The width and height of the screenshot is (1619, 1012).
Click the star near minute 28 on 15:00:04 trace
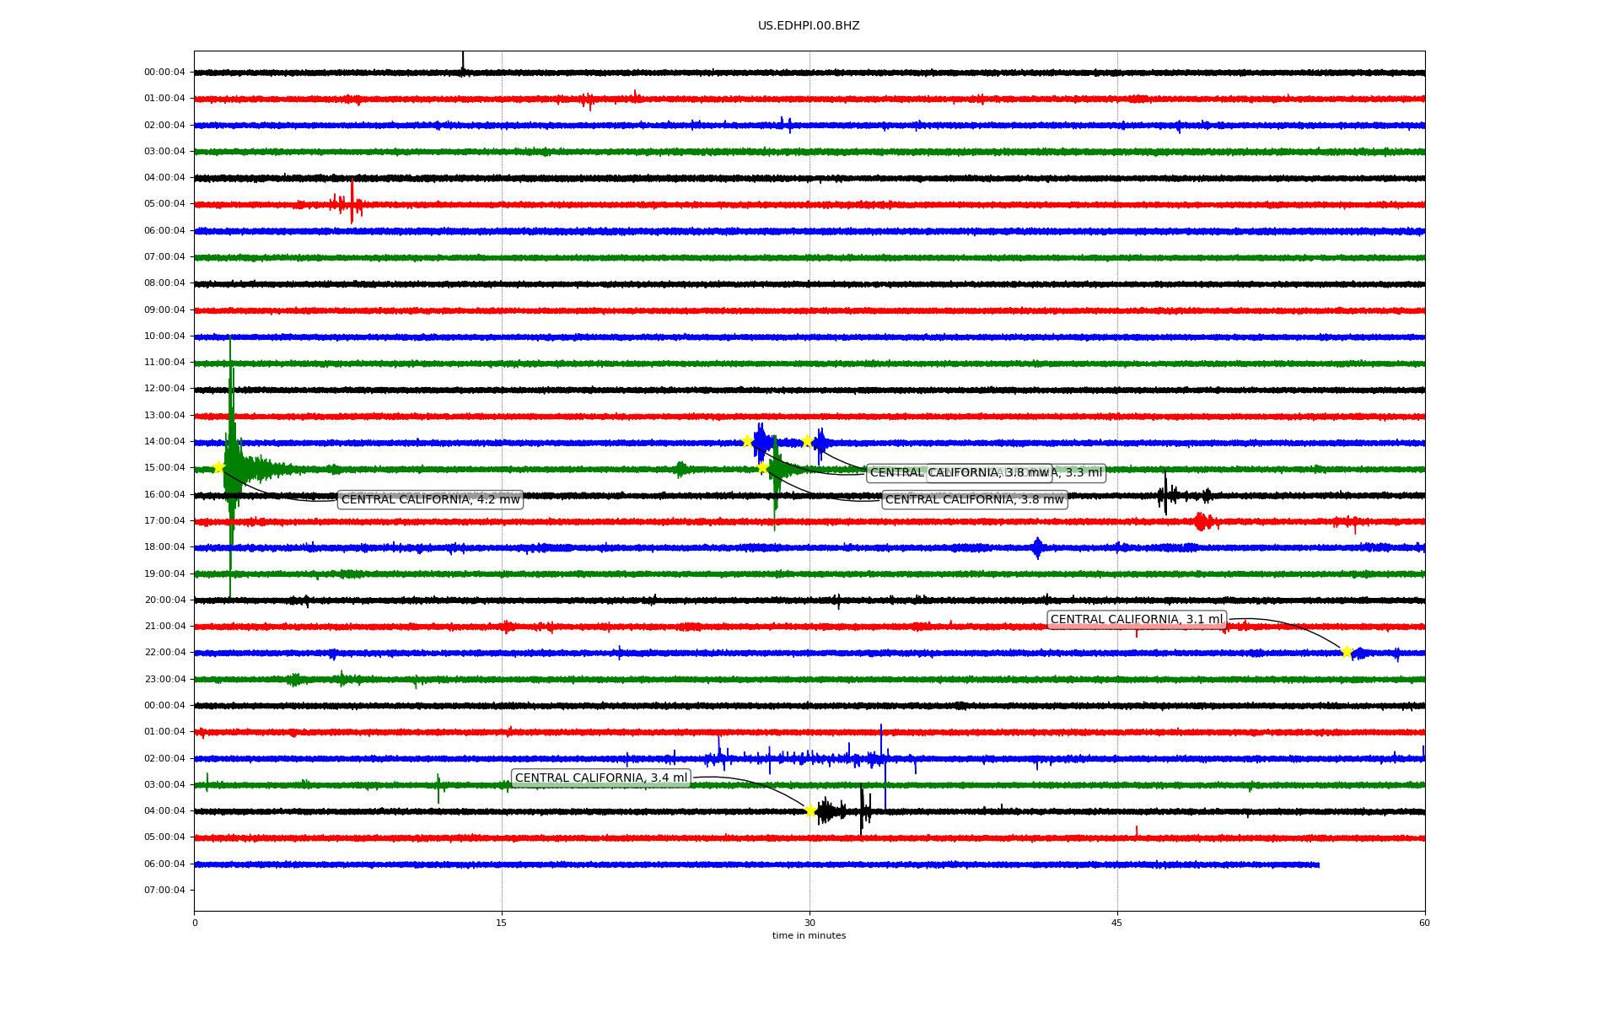click(x=763, y=467)
